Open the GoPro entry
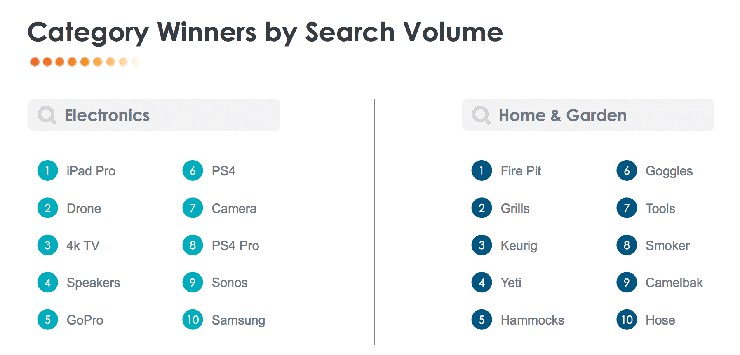740x355 pixels. point(85,320)
